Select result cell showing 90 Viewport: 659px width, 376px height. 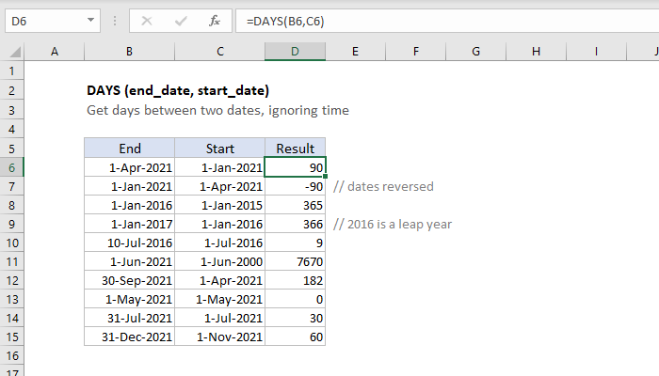(x=295, y=167)
